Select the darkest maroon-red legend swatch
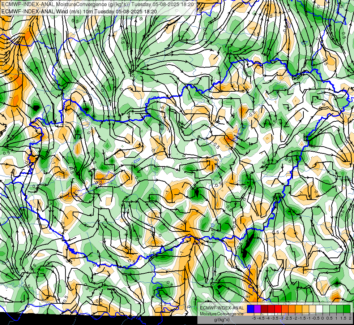Screen dimensions: 354x325 pyautogui.click(x=264, y=309)
